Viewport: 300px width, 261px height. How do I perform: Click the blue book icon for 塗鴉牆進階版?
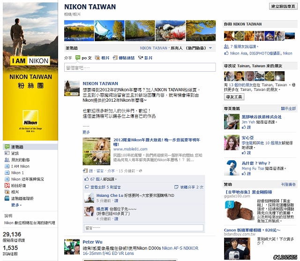[7, 198]
